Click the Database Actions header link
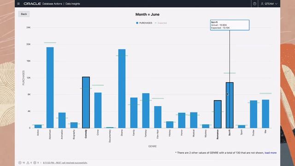This screenshot has height=166, width=295. [52, 4]
